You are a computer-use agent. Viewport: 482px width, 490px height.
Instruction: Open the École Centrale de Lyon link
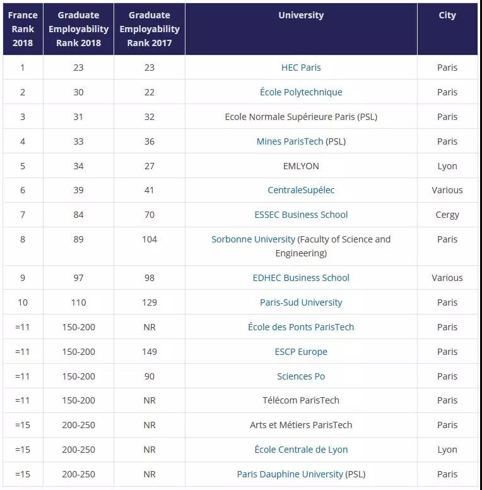[301, 450]
